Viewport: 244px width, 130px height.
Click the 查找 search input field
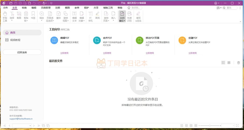pos(231,8)
